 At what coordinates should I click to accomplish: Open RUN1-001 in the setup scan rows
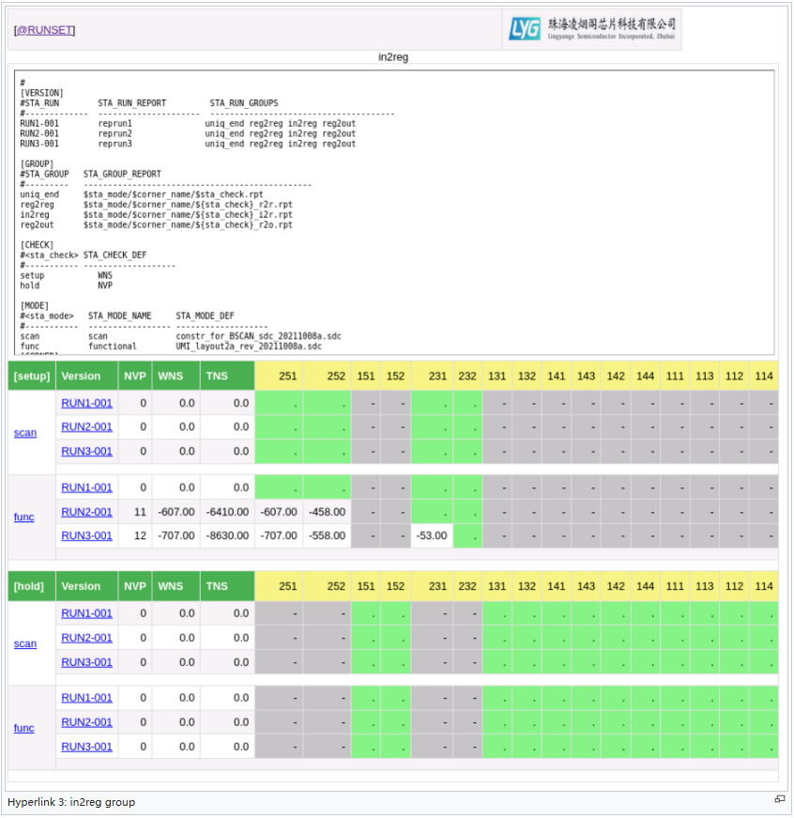click(86, 403)
